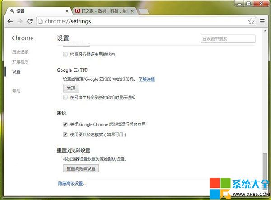Click the page icon in address bar
This screenshot has width=271, height=200.
41,21
